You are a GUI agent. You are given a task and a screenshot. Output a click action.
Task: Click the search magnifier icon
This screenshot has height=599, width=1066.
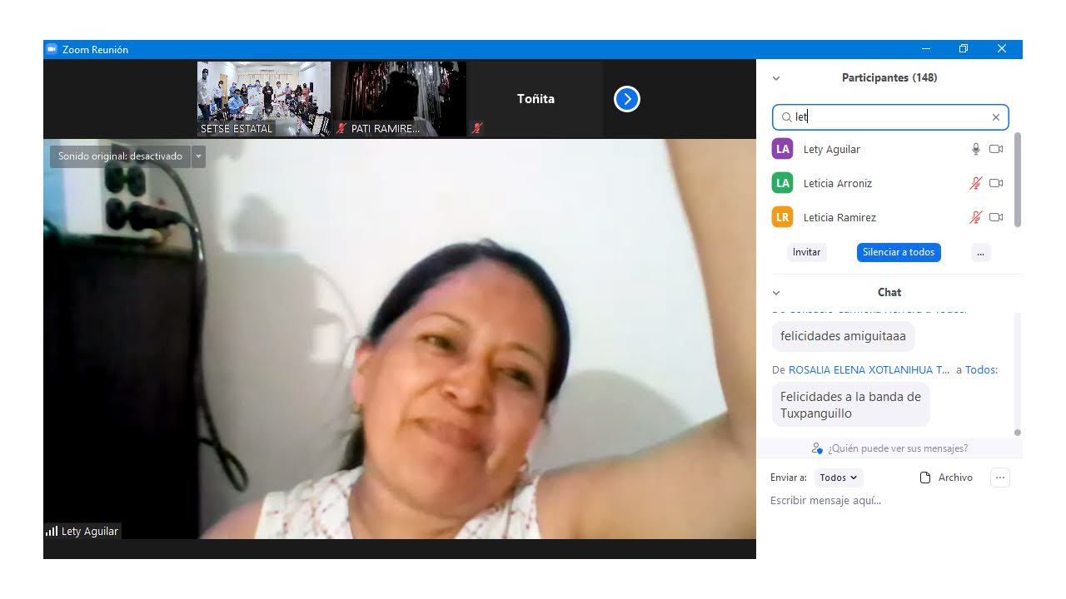click(x=786, y=117)
